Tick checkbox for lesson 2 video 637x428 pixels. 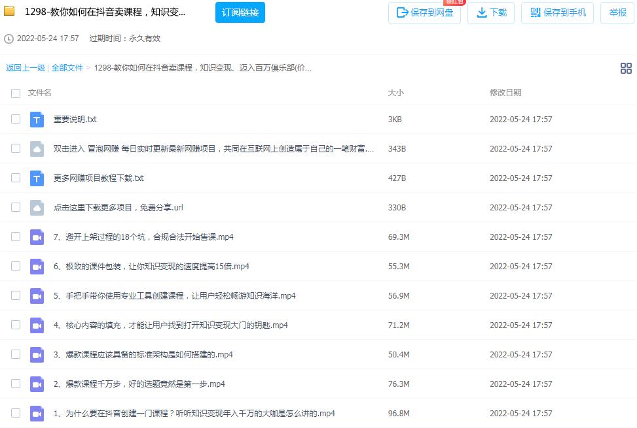(x=16, y=384)
